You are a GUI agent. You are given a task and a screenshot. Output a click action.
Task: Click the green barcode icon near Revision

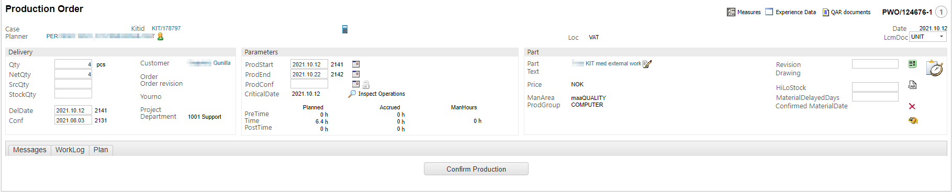pos(912,64)
